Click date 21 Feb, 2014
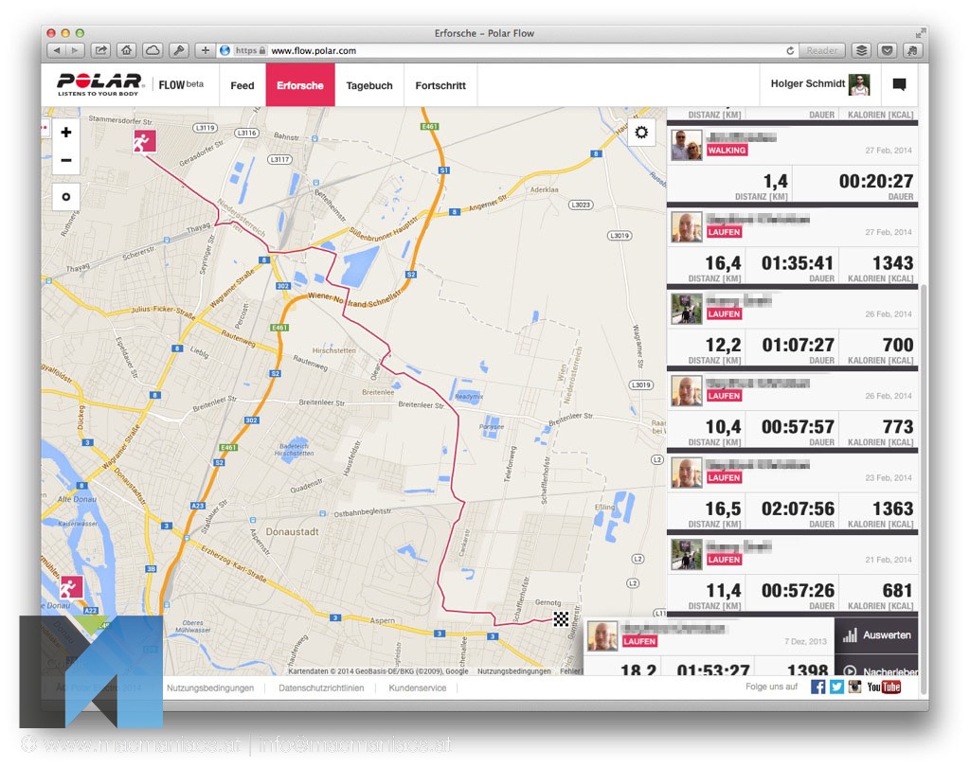The image size is (970, 768). click(x=889, y=560)
